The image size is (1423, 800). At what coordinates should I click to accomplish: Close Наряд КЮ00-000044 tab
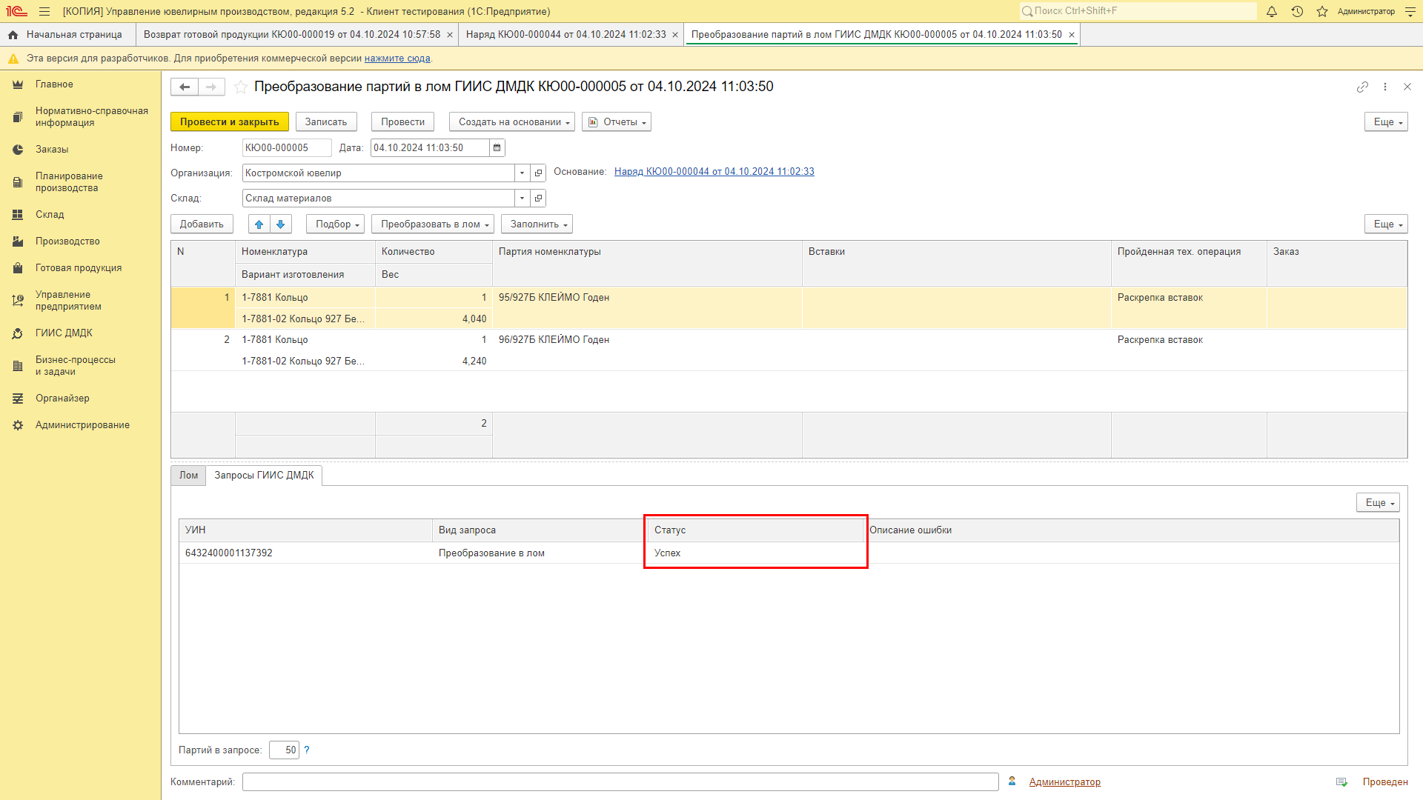675,35
